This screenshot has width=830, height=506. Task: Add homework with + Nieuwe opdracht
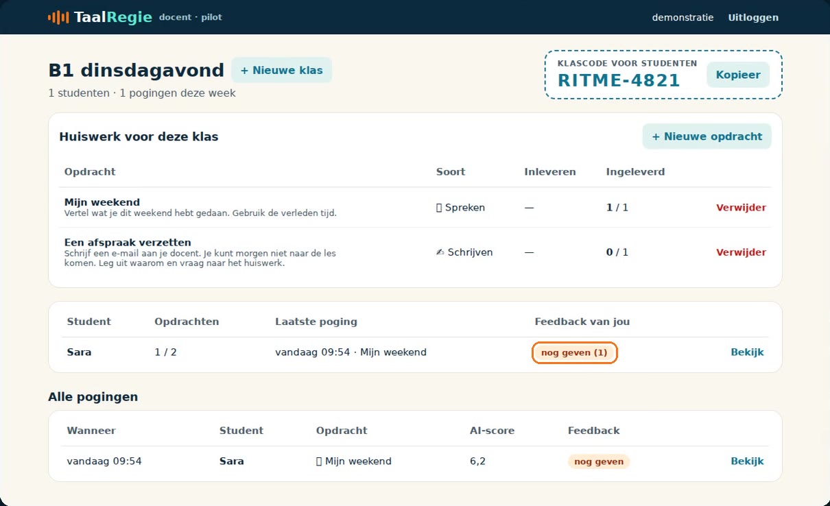coord(707,136)
